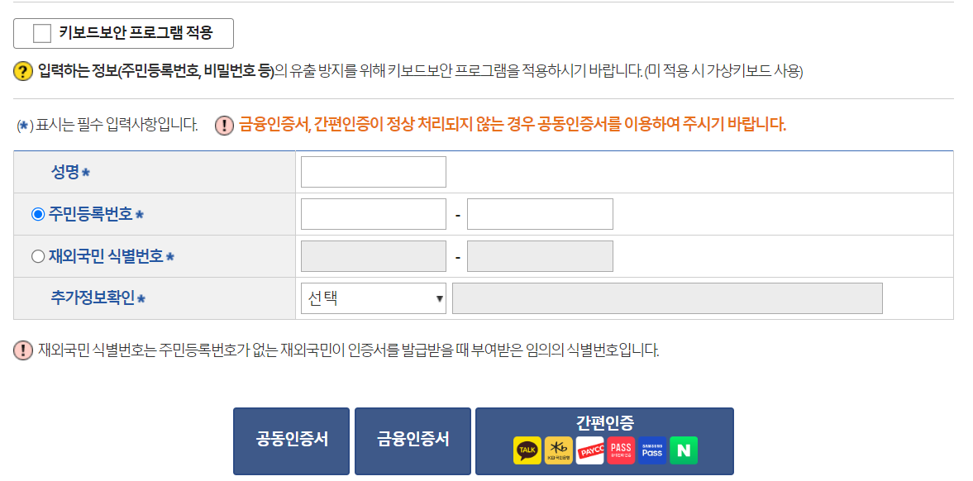Select the PASS 휴대전화인증 icon
973x481 pixels.
(x=622, y=449)
